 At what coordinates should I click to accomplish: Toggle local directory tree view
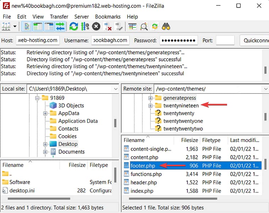38,26
